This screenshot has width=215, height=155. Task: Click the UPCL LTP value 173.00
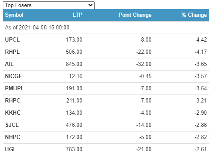point(74,40)
